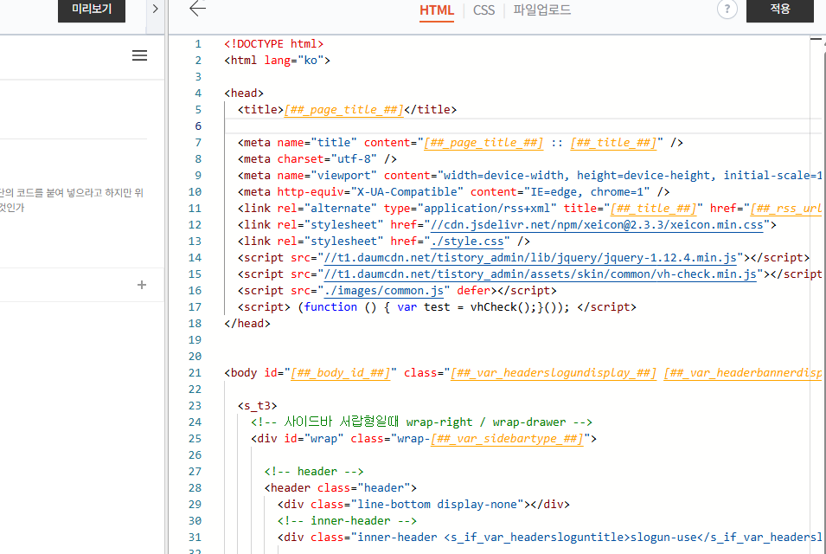Click the header class="header" tag
The image size is (826, 554).
click(340, 488)
